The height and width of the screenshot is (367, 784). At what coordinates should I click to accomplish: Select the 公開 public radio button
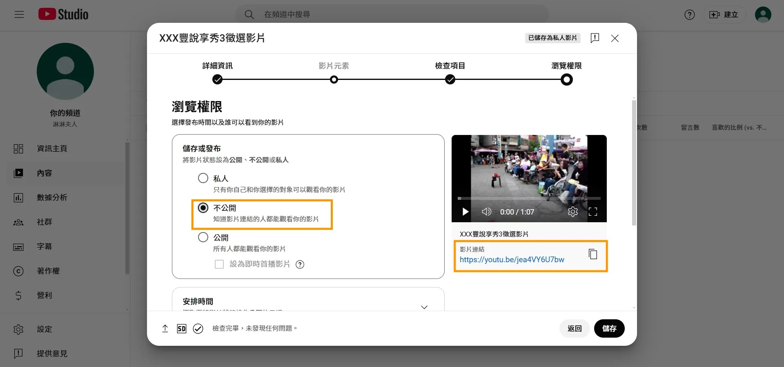(203, 237)
